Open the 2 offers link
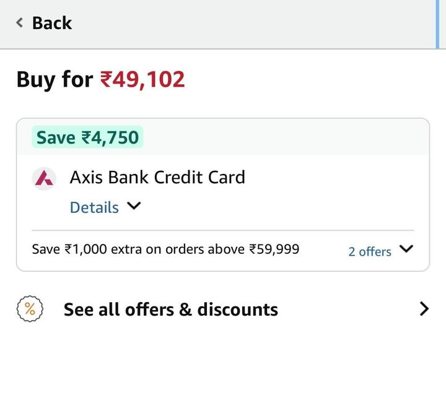Screen dimensions: 446x406 [370, 251]
